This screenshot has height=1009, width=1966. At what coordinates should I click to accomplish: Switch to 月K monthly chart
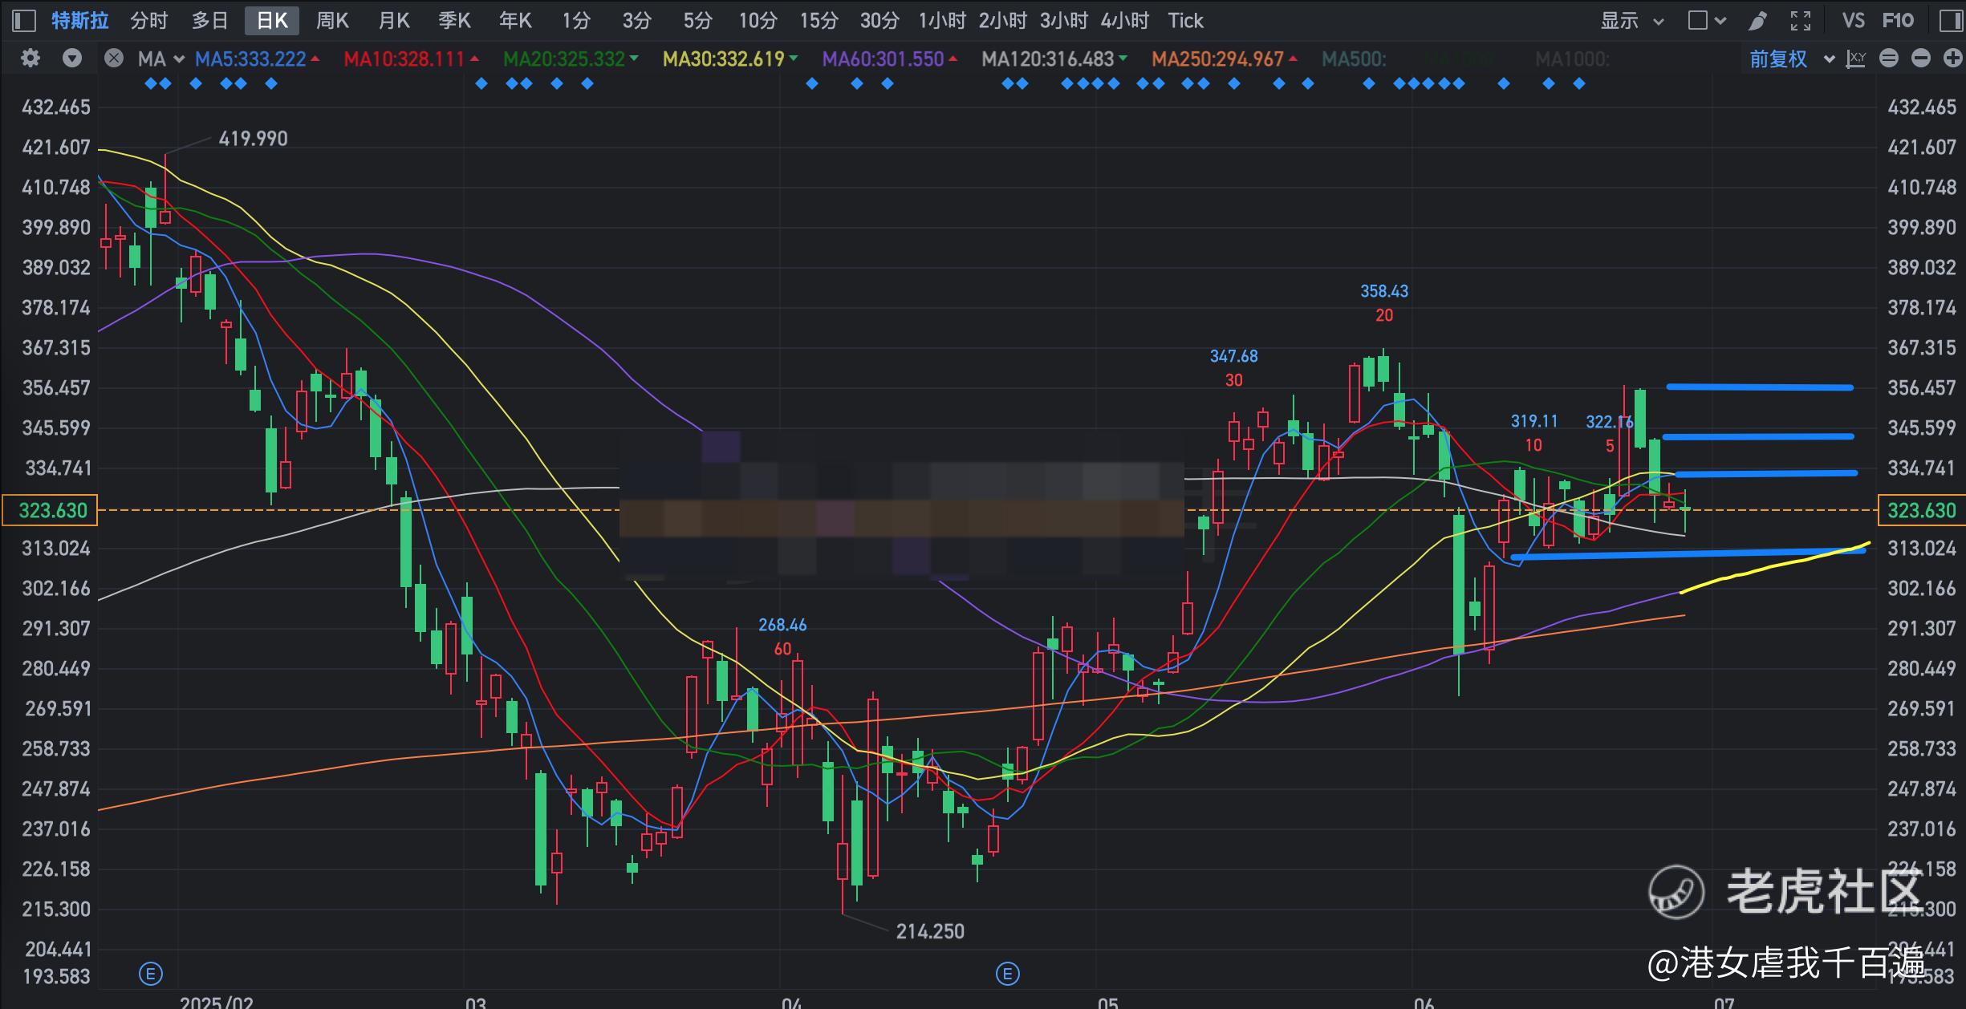pos(394,20)
